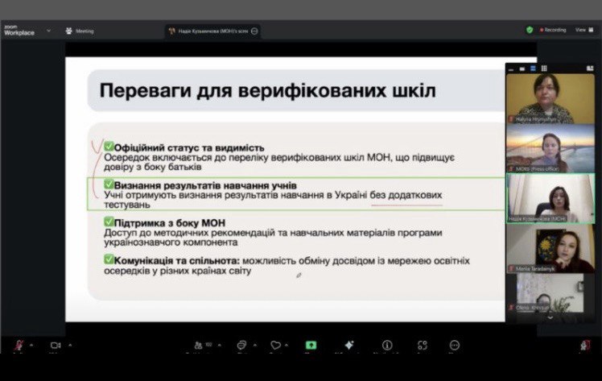
Task: Open the Apps icon in the toolbar
Action: click(x=423, y=345)
